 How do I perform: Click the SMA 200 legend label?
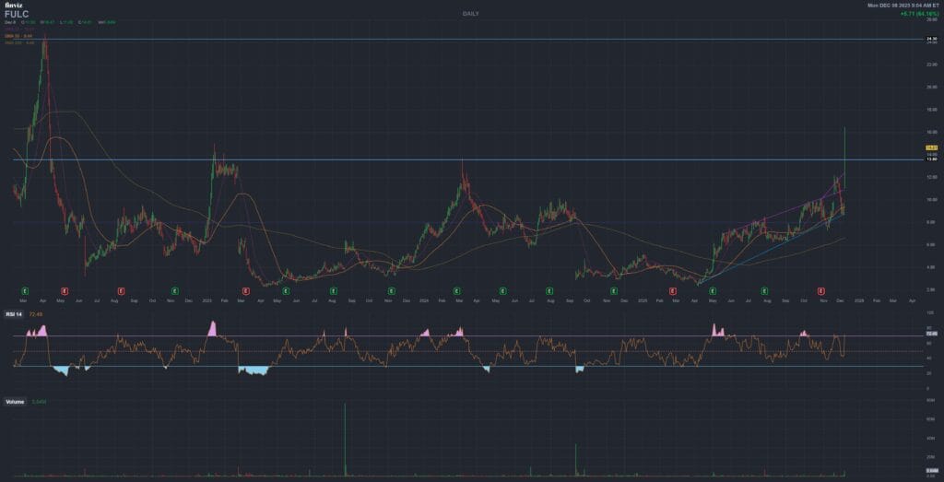click(x=20, y=41)
